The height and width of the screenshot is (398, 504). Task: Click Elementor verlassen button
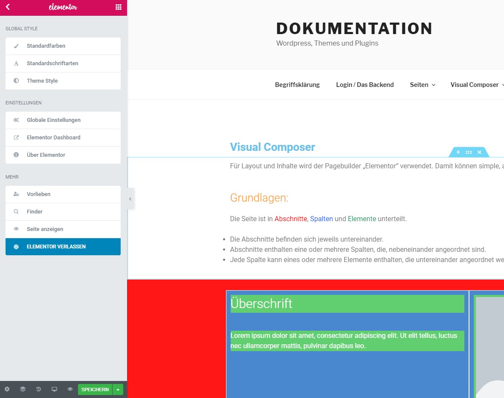pos(63,247)
